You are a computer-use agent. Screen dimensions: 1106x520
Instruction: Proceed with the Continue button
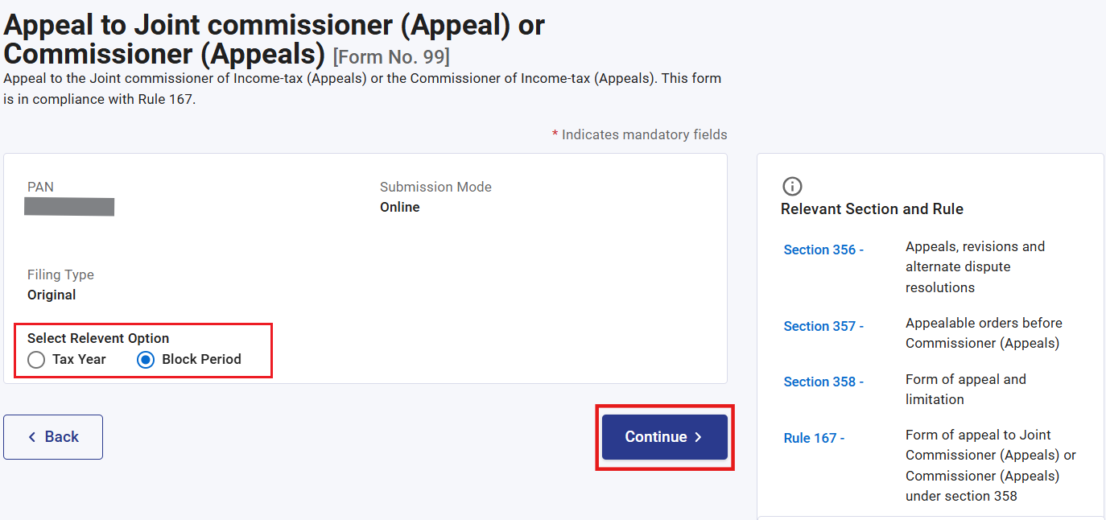[665, 437]
